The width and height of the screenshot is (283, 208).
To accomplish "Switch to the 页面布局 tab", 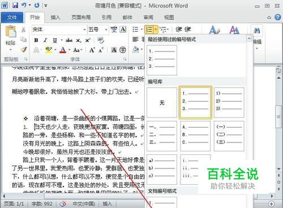I will [81, 18].
